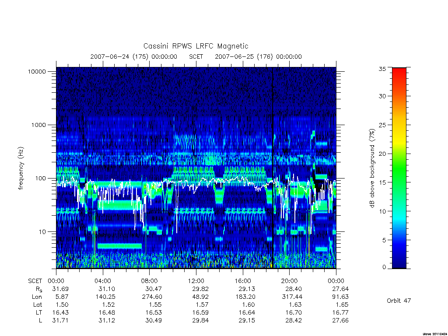The height and width of the screenshot is (336, 448).
Task: Click the '20:00' time axis label
Action: (290, 281)
